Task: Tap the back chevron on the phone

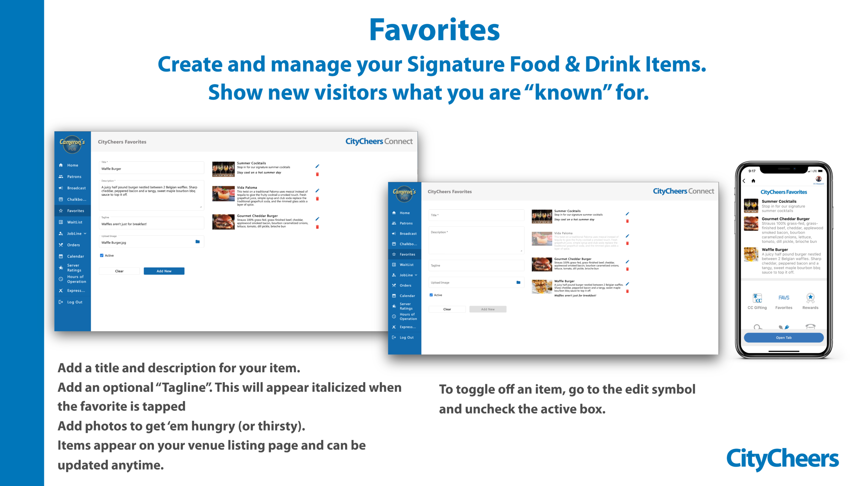Action: [744, 181]
